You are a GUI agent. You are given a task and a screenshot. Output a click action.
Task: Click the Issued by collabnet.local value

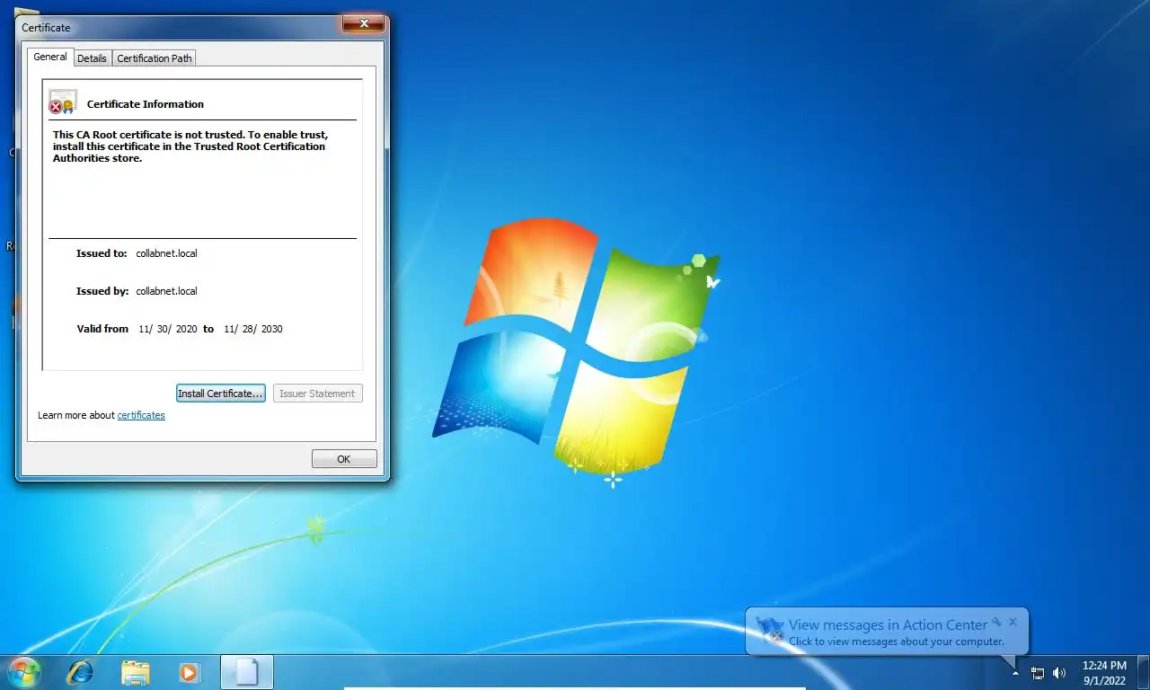click(166, 291)
